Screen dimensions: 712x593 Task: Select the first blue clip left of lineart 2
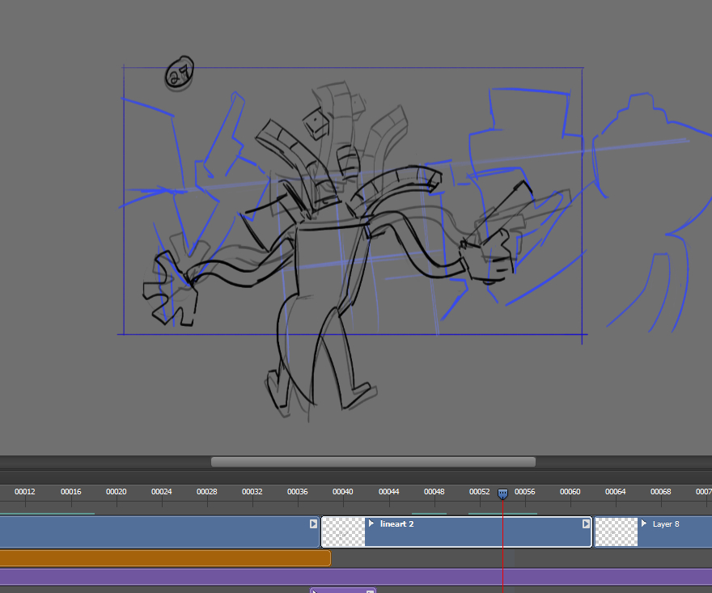click(154, 532)
